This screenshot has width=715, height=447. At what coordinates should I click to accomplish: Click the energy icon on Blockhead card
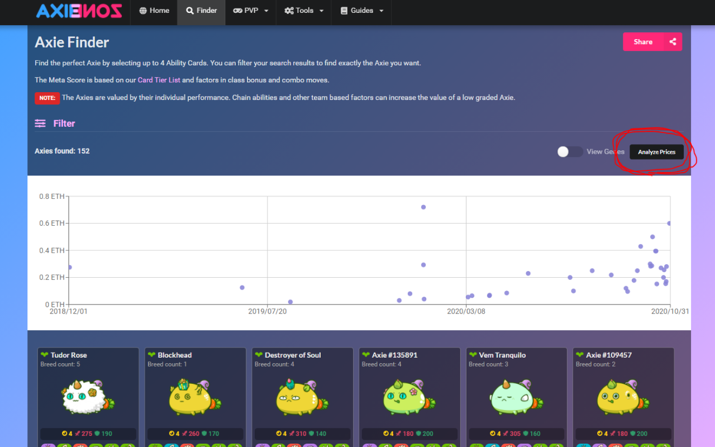pos(172,434)
